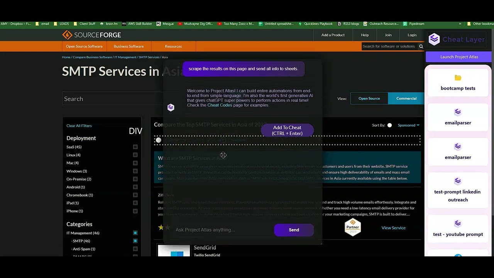This screenshot has width=494, height=278.
Task: Open the Resources menu
Action: tap(173, 46)
